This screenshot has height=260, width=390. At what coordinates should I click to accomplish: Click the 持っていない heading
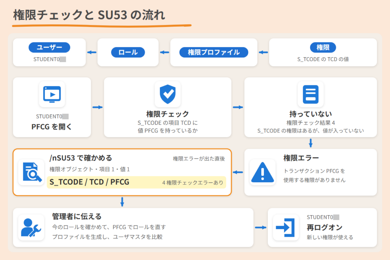click(x=311, y=114)
